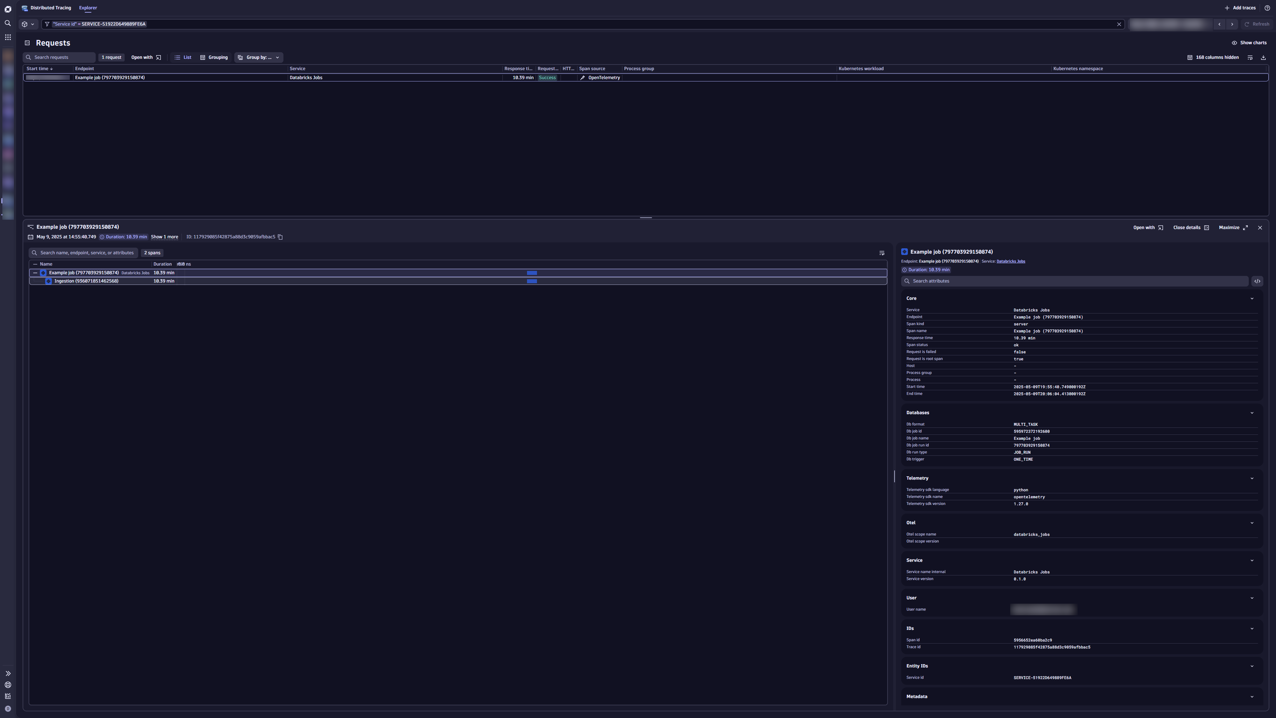Image resolution: width=1276 pixels, height=718 pixels.
Task: Go to next timeframe arrow
Action: [x=1232, y=24]
